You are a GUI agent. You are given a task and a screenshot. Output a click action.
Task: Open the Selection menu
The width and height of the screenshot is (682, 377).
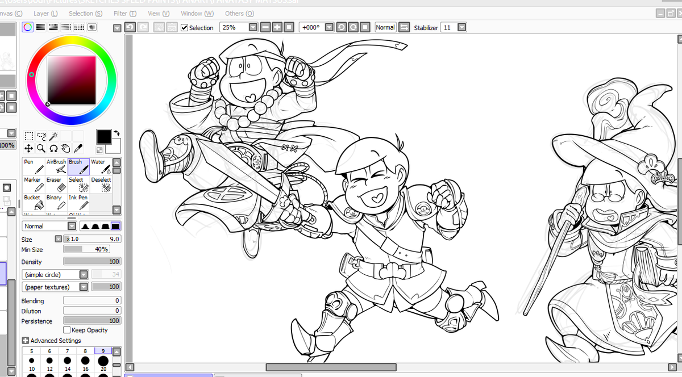click(x=86, y=13)
